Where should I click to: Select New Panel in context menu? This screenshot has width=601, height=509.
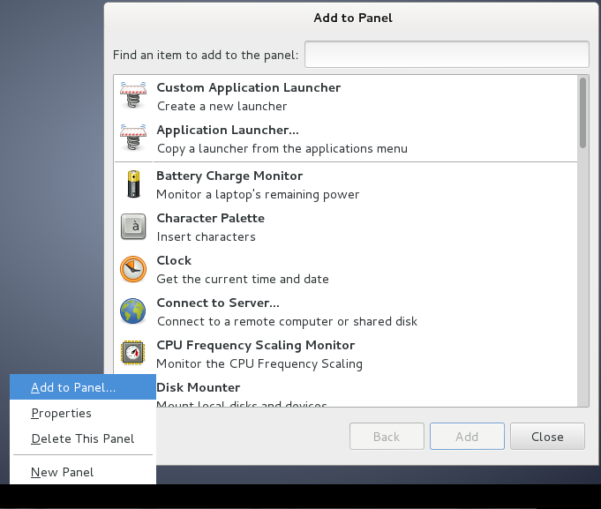pyautogui.click(x=83, y=472)
